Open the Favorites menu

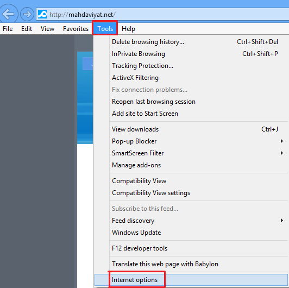coord(76,29)
